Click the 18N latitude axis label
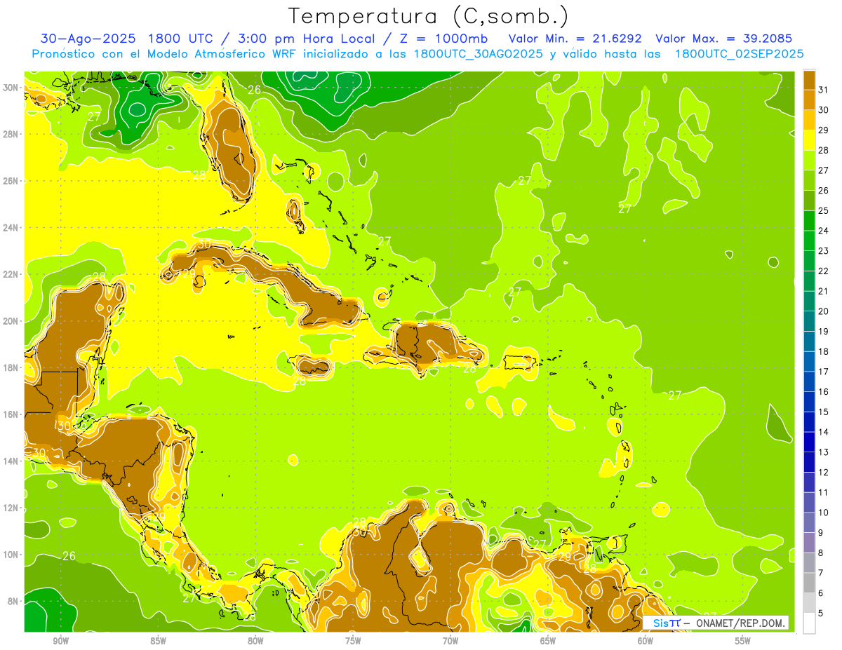The image size is (842, 650). coord(11,367)
